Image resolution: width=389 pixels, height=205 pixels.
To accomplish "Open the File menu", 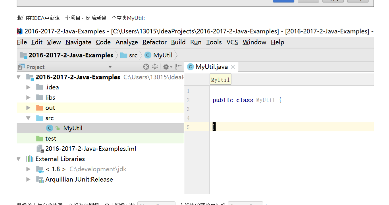I will tap(22, 42).
